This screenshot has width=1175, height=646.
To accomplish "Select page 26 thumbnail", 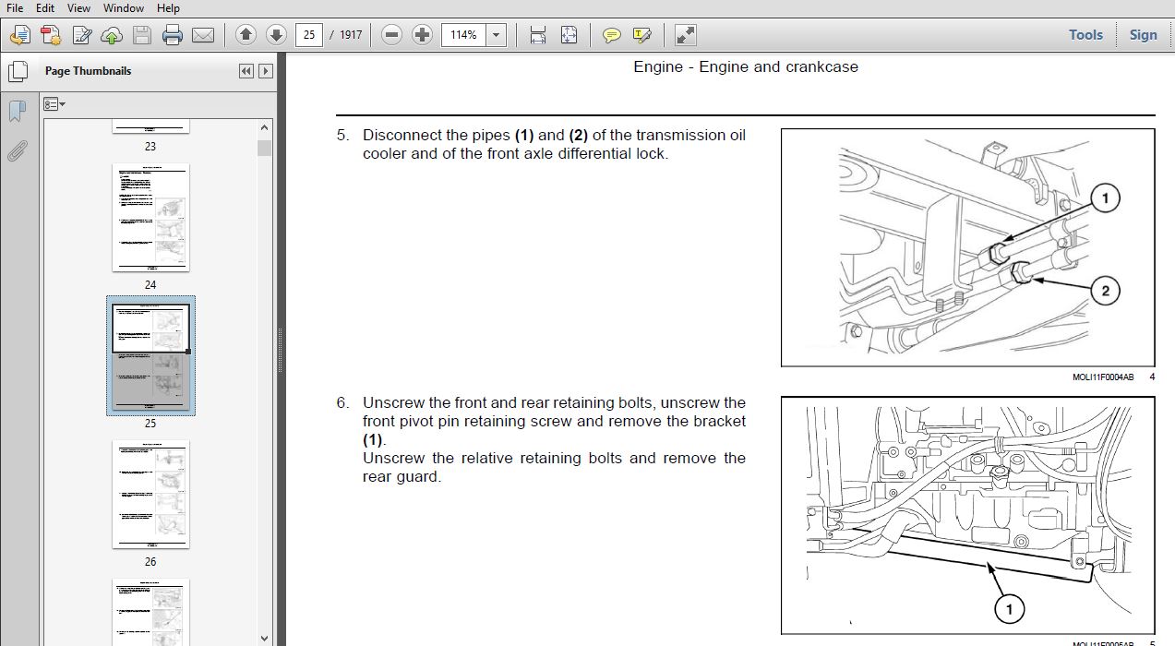I will pyautogui.click(x=150, y=495).
